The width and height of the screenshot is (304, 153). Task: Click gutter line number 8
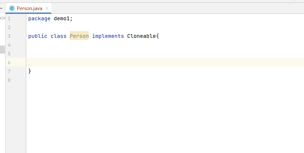point(9,80)
